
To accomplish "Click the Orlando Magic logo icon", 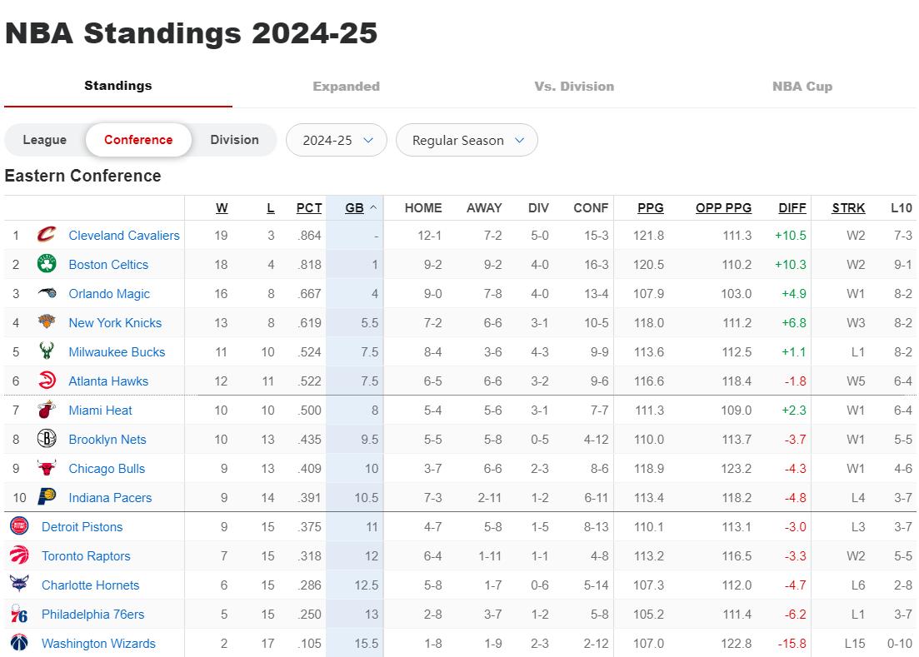I will point(47,294).
